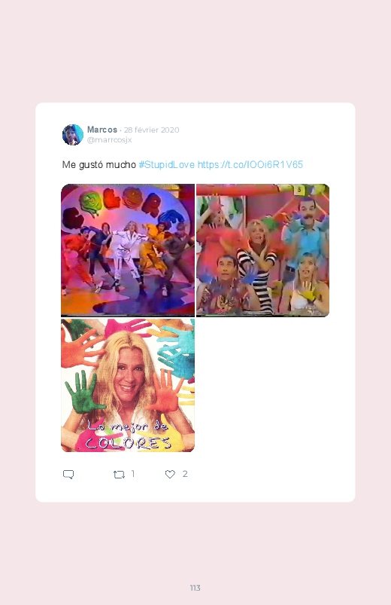Viewport: 391px width, 605px height.
Task: Retweet the post using the arrows icon
Action: [x=119, y=474]
